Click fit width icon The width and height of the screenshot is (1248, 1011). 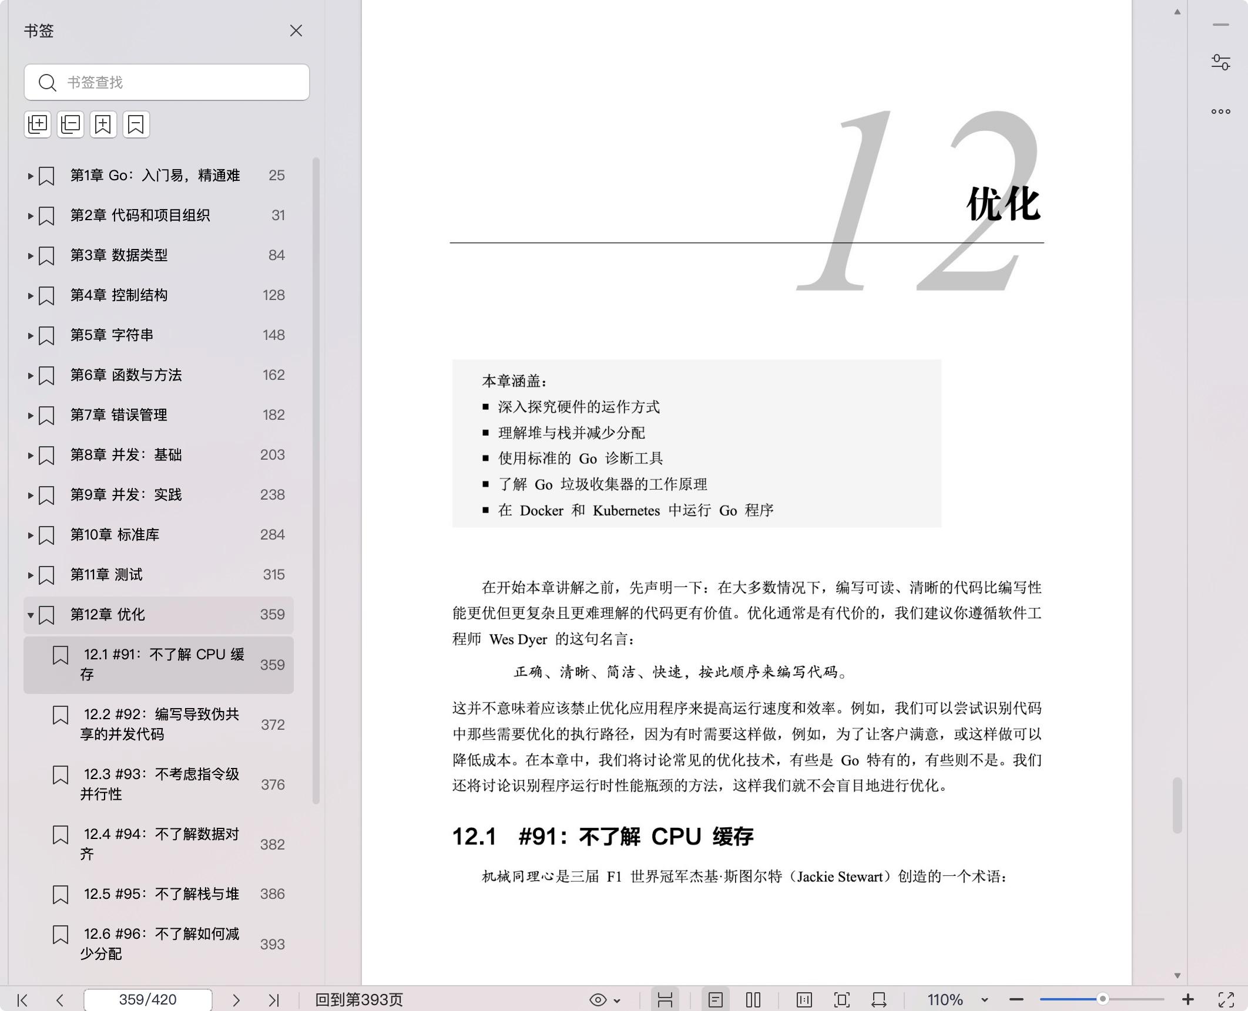(x=879, y=1000)
